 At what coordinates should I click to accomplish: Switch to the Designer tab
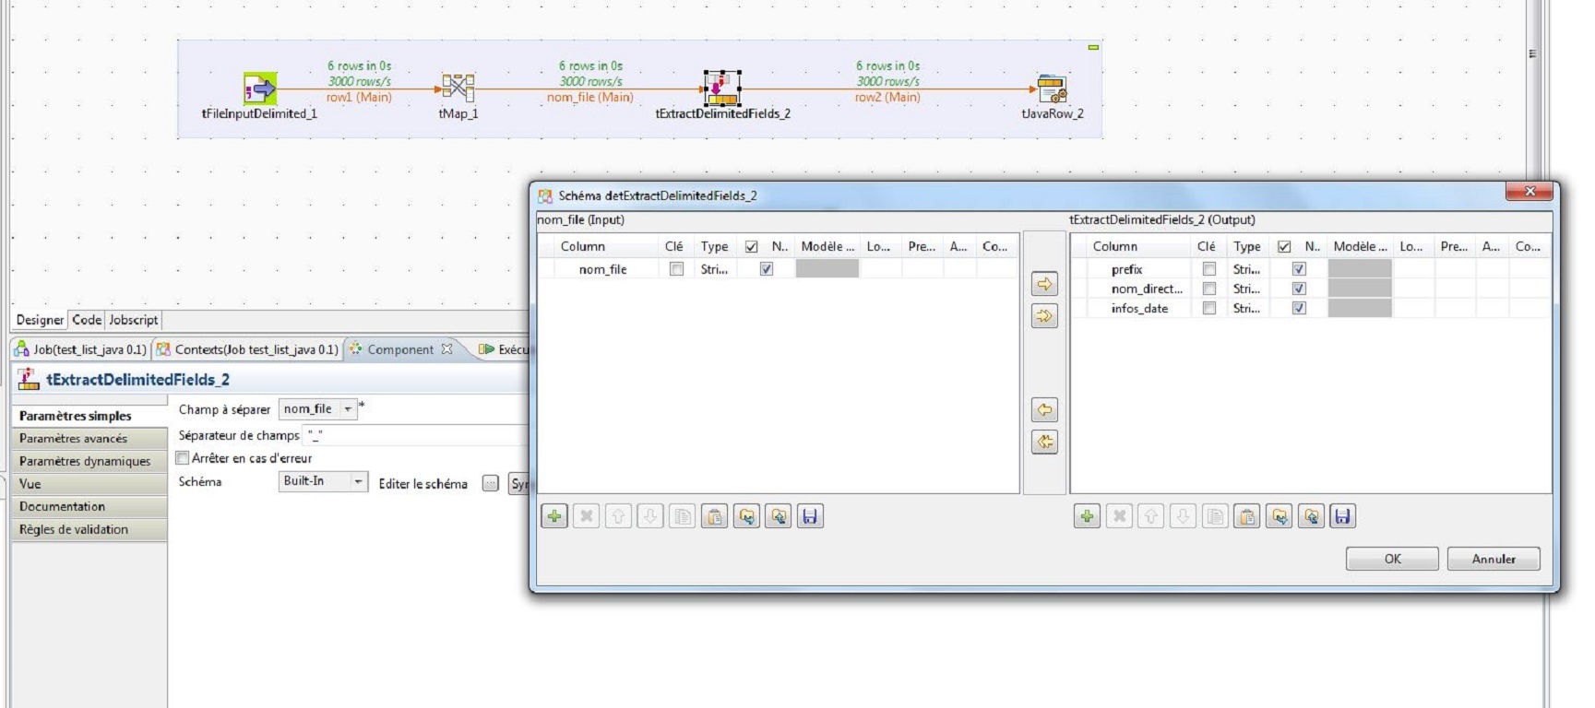(x=40, y=320)
